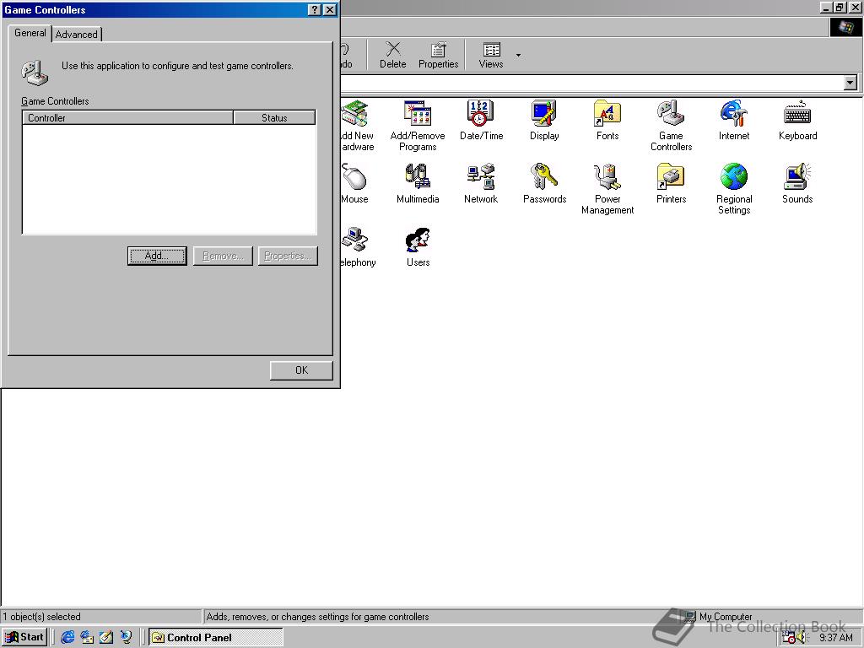Click the Add... button
The height and width of the screenshot is (648, 864).
[157, 256]
